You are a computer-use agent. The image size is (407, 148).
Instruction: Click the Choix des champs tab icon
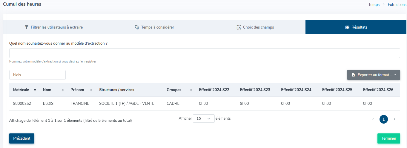click(x=239, y=27)
